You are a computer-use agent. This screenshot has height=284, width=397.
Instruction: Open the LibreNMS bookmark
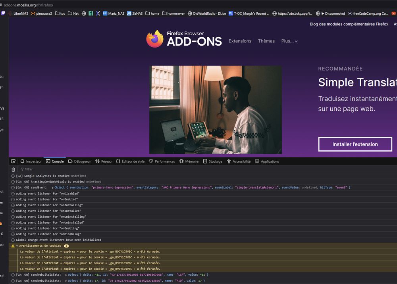pos(18,13)
